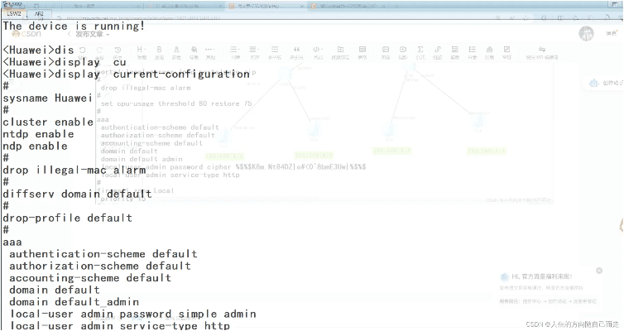
Task: Insert a formula with the sigma icon
Action: tap(420, 51)
